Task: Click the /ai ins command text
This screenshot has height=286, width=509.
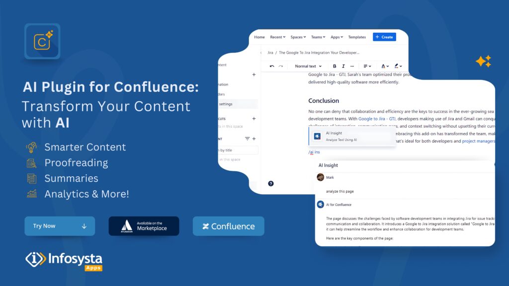Action: [x=314, y=152]
